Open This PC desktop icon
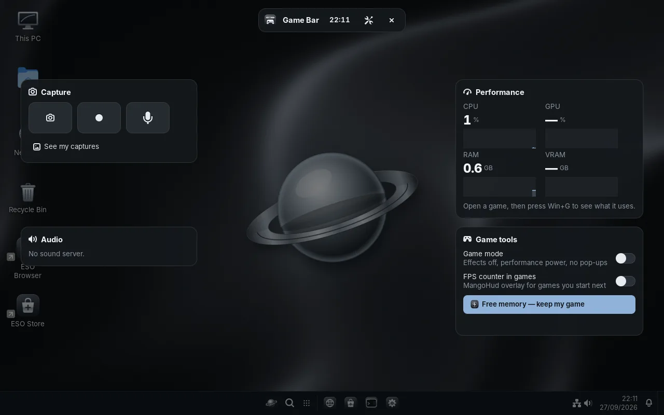Image resolution: width=664 pixels, height=415 pixels. (x=28, y=26)
